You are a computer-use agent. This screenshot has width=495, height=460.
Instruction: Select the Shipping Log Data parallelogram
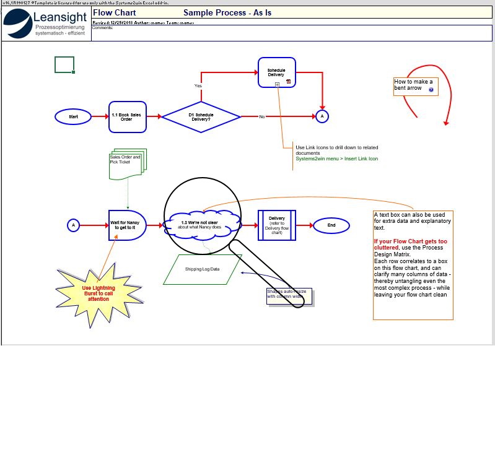tap(203, 269)
